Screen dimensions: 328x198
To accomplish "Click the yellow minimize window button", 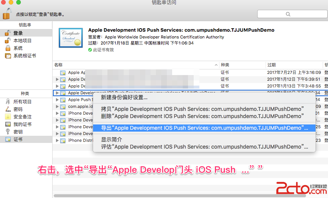I will click(x=11, y=2).
